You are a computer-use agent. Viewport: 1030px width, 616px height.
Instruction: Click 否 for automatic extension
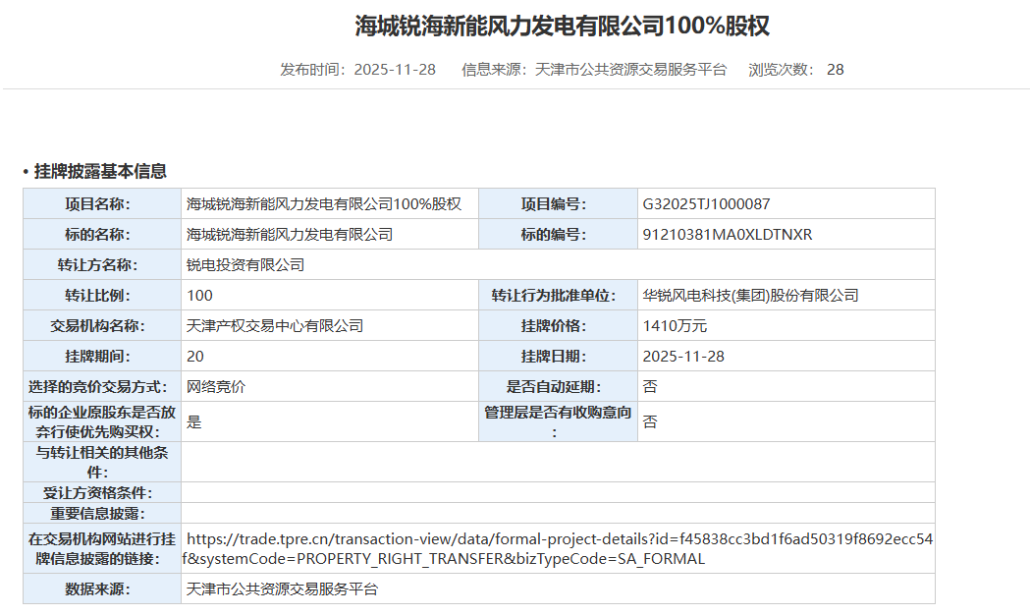tap(648, 386)
